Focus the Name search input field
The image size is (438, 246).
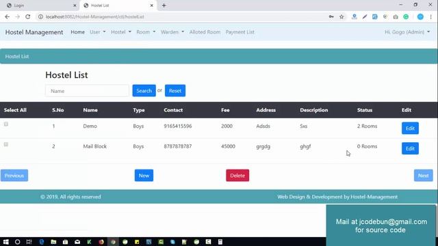87,91
